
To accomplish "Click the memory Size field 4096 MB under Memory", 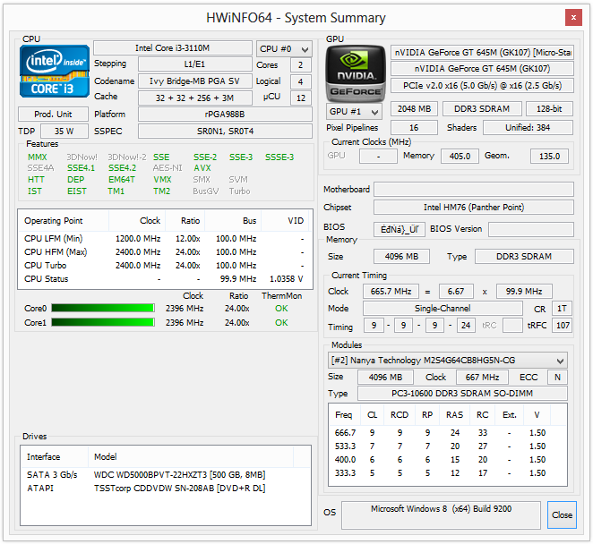I will pos(401,257).
